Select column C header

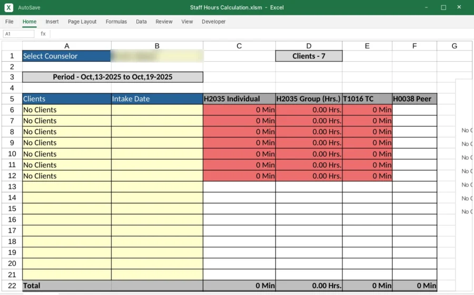(239, 46)
